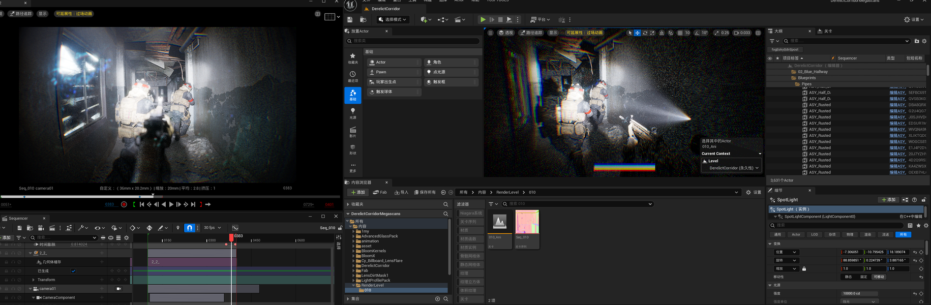Create camera from Sequencer toolbar
Image resolution: width=931 pixels, height=305 pixels.
[41, 228]
